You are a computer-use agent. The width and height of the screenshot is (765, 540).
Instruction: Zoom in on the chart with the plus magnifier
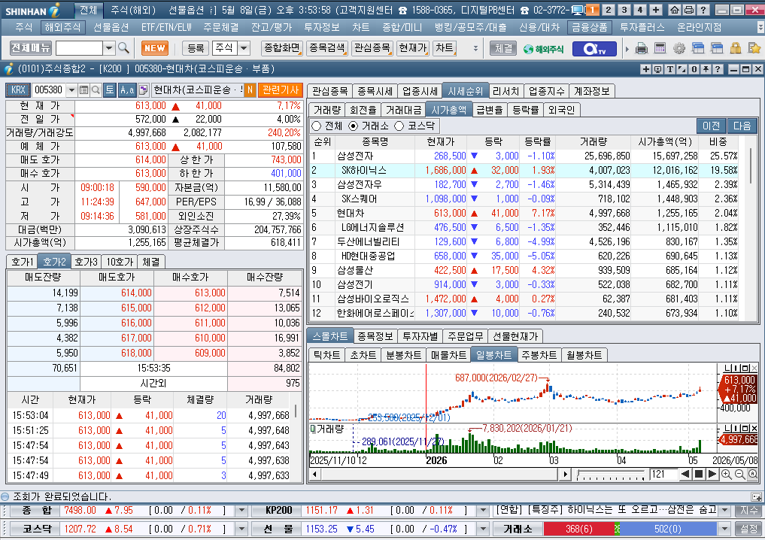[727, 474]
